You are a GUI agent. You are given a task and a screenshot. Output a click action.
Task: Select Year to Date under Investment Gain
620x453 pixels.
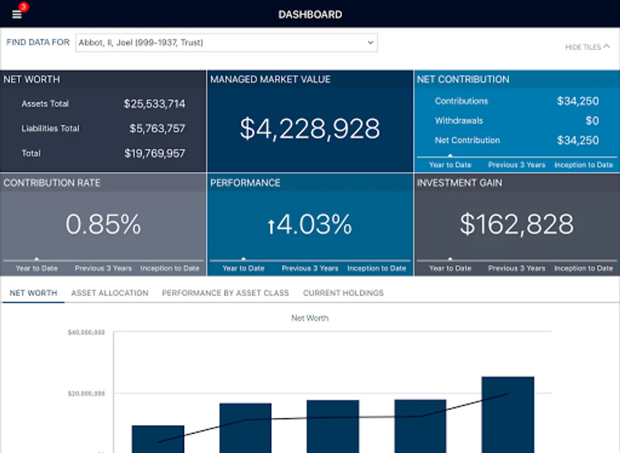tap(449, 268)
